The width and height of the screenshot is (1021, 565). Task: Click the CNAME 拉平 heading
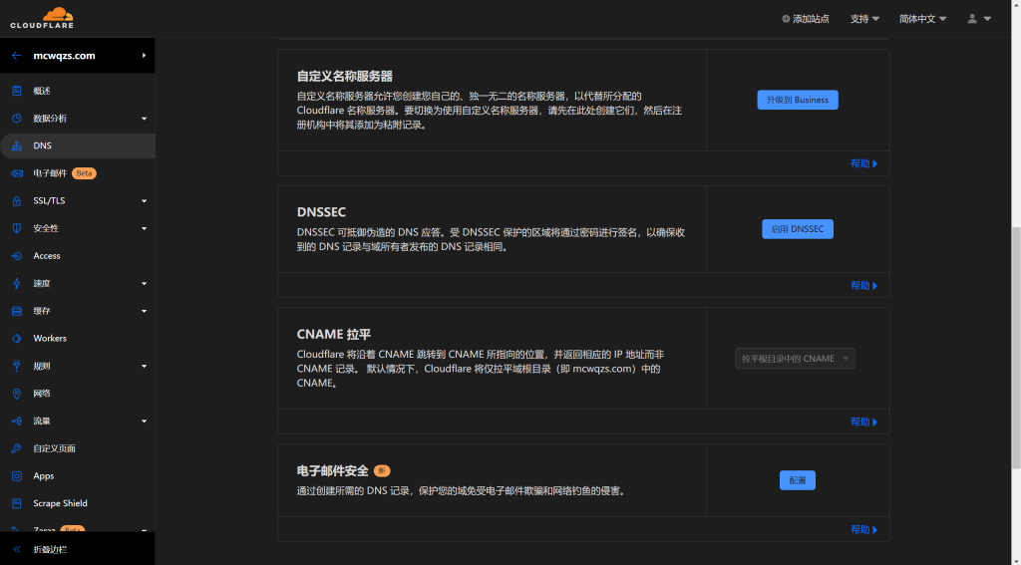(333, 335)
